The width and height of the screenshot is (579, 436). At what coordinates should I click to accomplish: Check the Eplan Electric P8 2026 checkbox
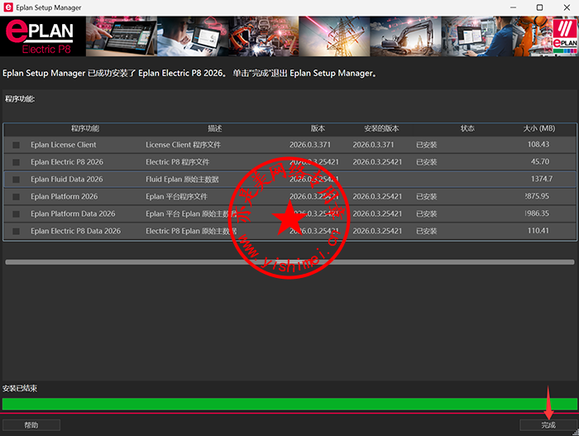click(17, 162)
